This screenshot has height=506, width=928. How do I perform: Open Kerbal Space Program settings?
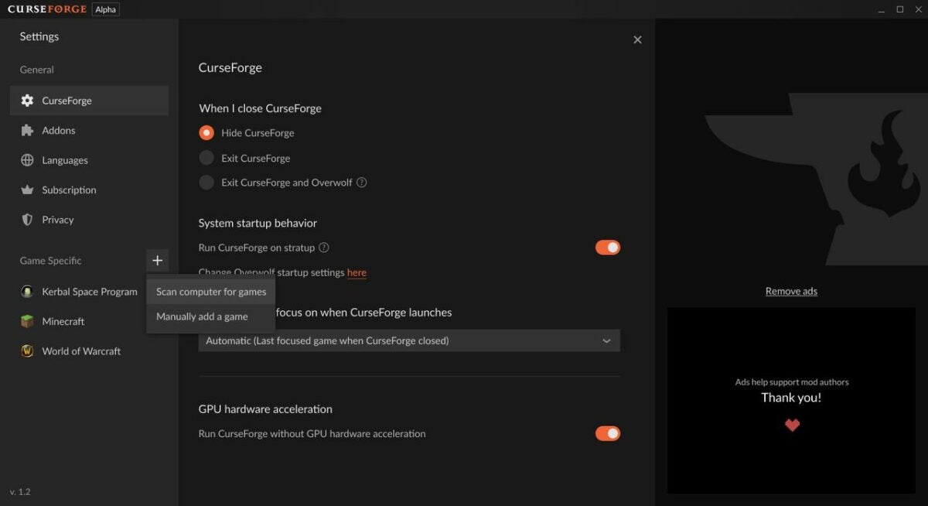click(x=79, y=292)
